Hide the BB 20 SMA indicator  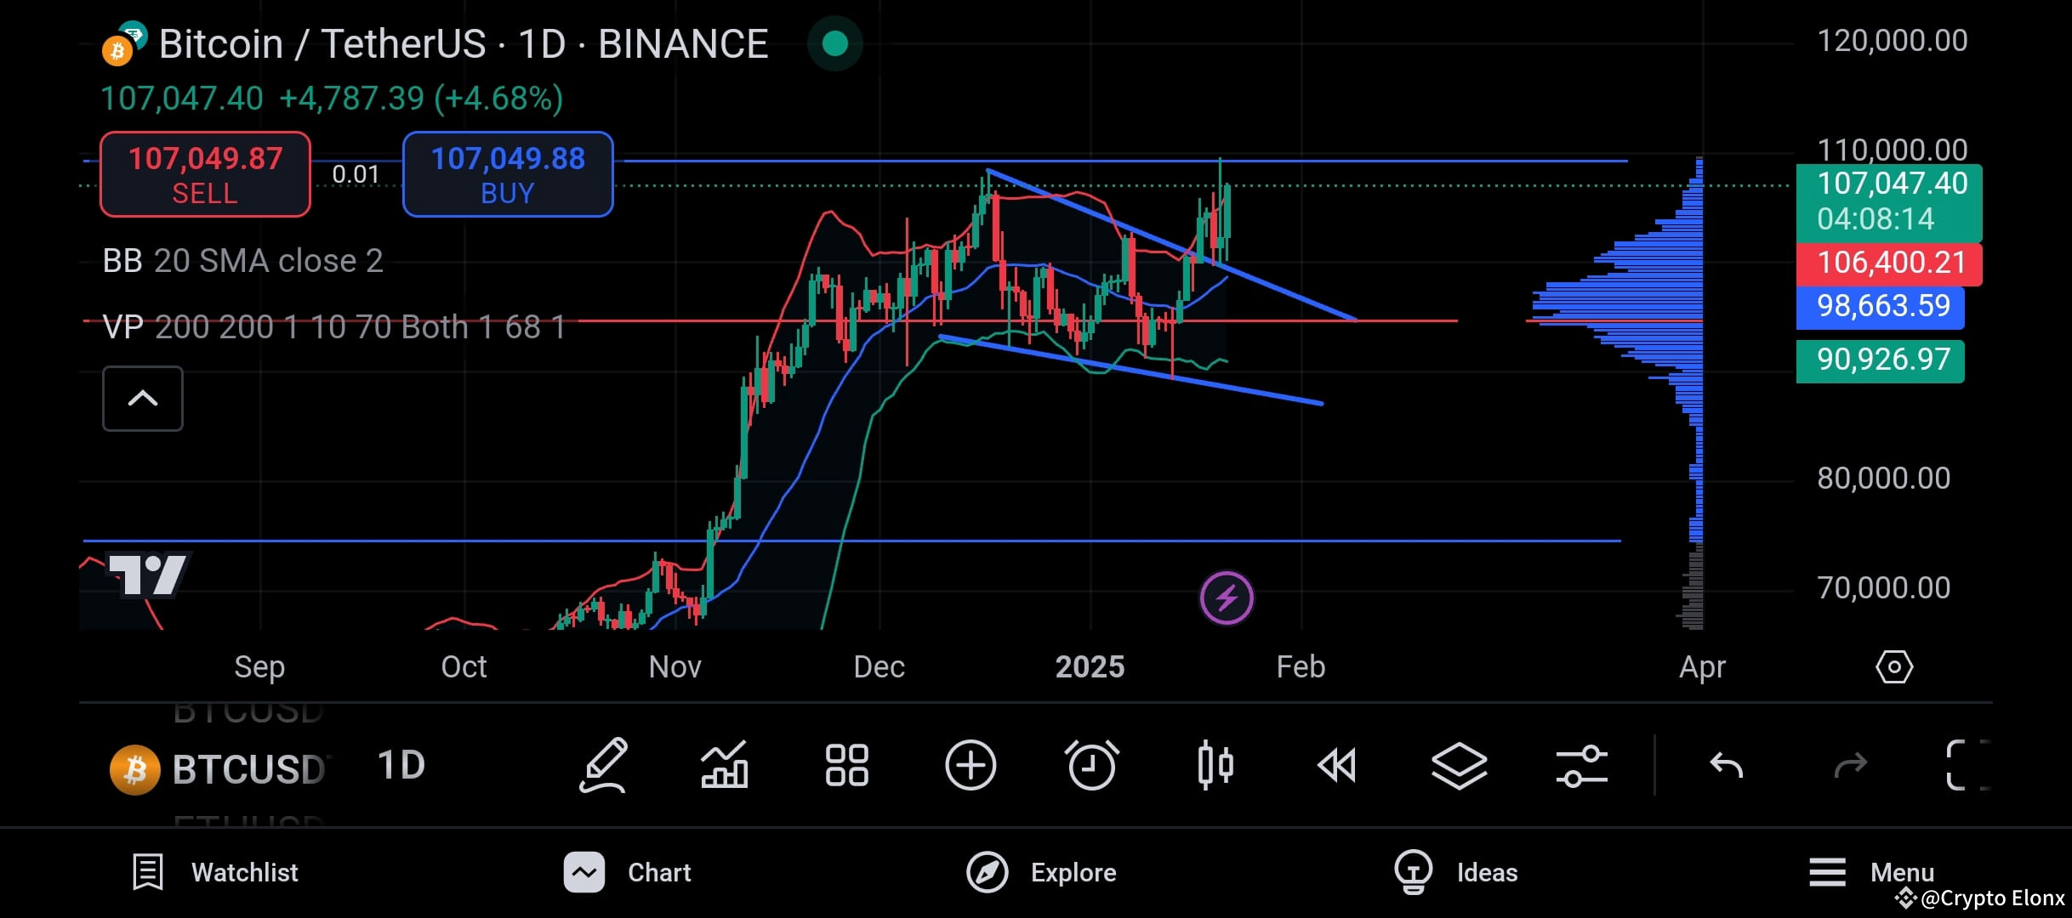(242, 260)
